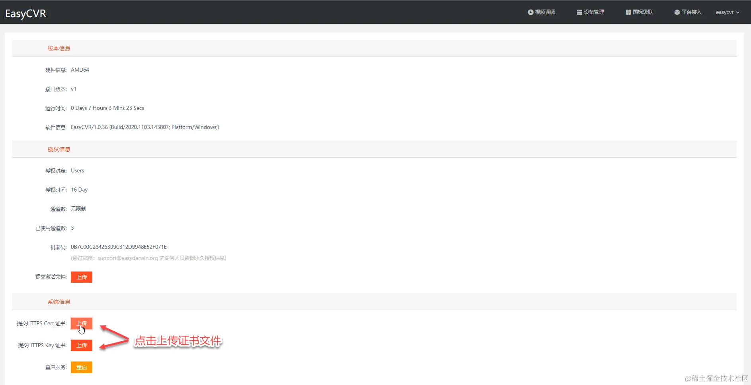Click the EasyCVR logo title
The width and height of the screenshot is (751, 385).
[25, 13]
